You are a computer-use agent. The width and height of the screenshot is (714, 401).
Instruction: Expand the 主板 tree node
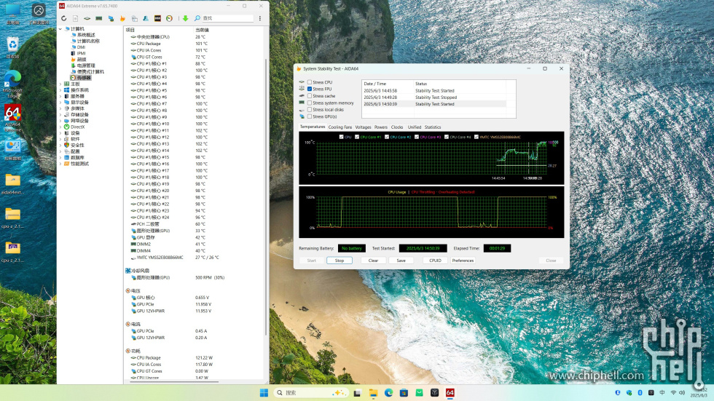(x=60, y=84)
